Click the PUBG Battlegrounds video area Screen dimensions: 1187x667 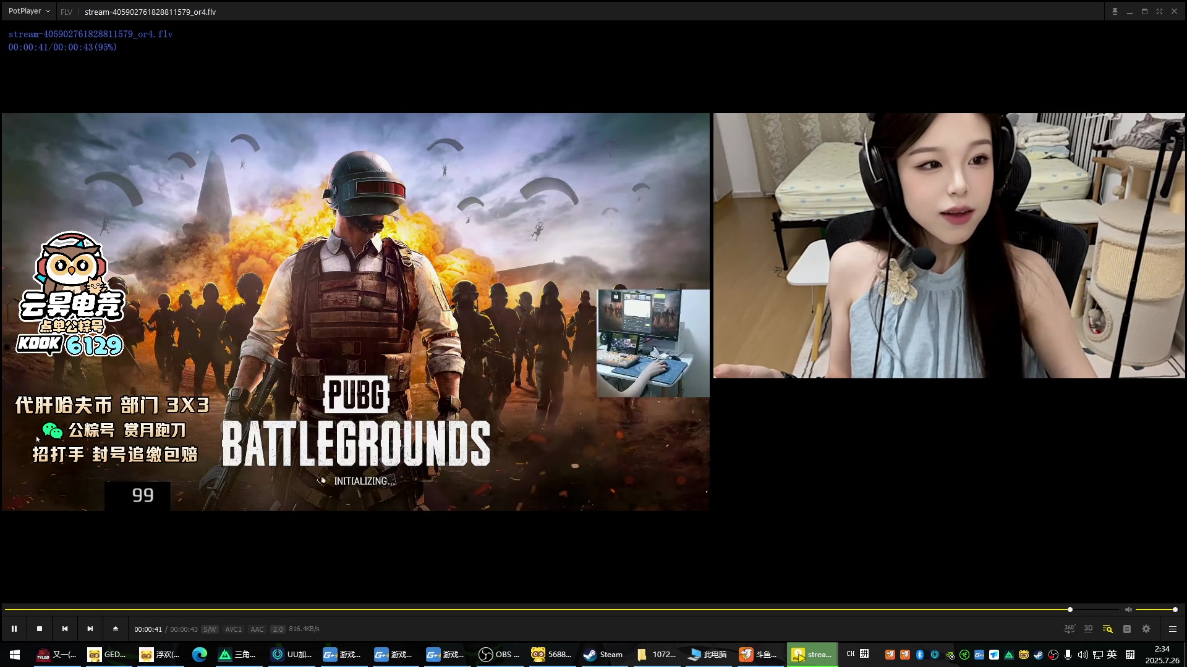355,311
